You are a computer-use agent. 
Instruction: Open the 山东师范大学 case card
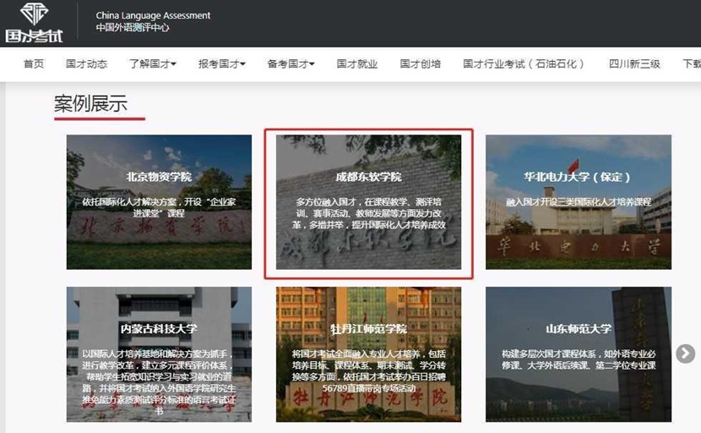(579, 354)
